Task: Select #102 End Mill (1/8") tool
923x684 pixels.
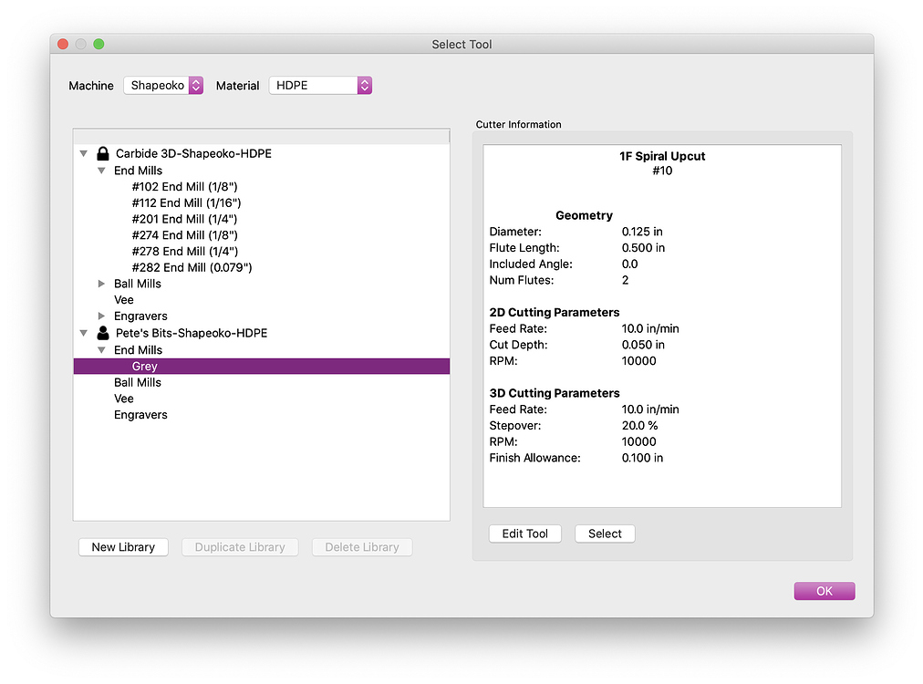Action: 184,187
